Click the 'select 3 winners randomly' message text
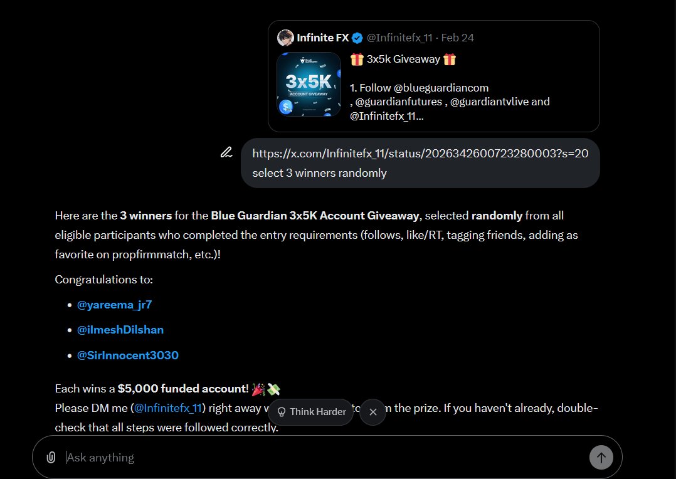The image size is (676, 479). click(319, 173)
